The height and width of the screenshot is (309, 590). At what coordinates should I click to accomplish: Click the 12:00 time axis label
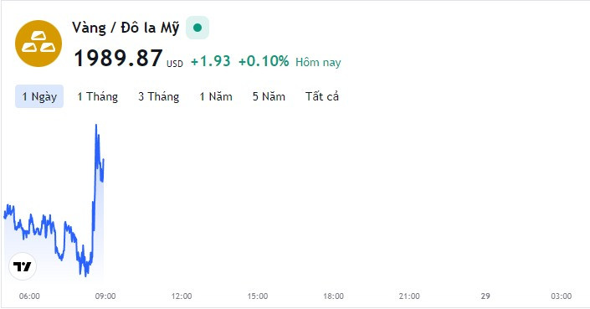182,296
